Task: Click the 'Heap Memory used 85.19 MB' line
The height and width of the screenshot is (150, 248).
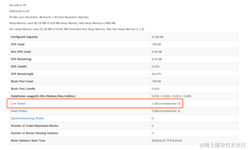Action: coord(63,23)
